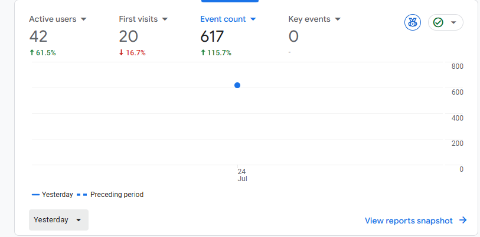The width and height of the screenshot is (480, 237).
Task: Click the 24 Jul axis date label
Action: (x=242, y=175)
